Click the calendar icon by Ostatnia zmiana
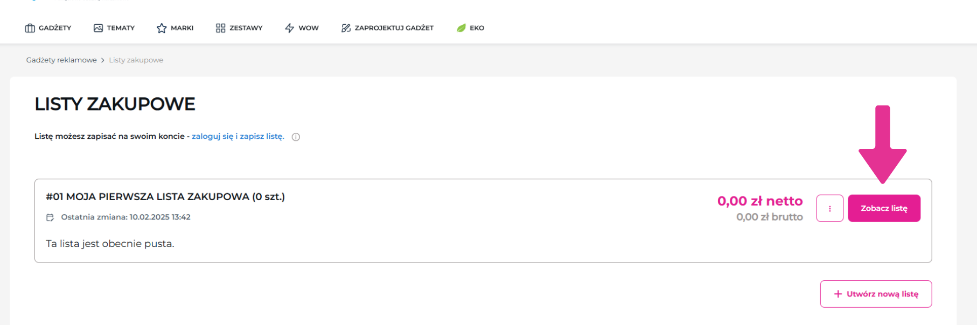Screen dimensions: 977x325 pyautogui.click(x=50, y=217)
